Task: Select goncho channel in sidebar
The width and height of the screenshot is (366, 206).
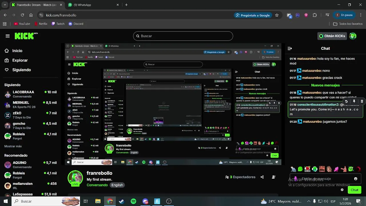Action: [31, 126]
